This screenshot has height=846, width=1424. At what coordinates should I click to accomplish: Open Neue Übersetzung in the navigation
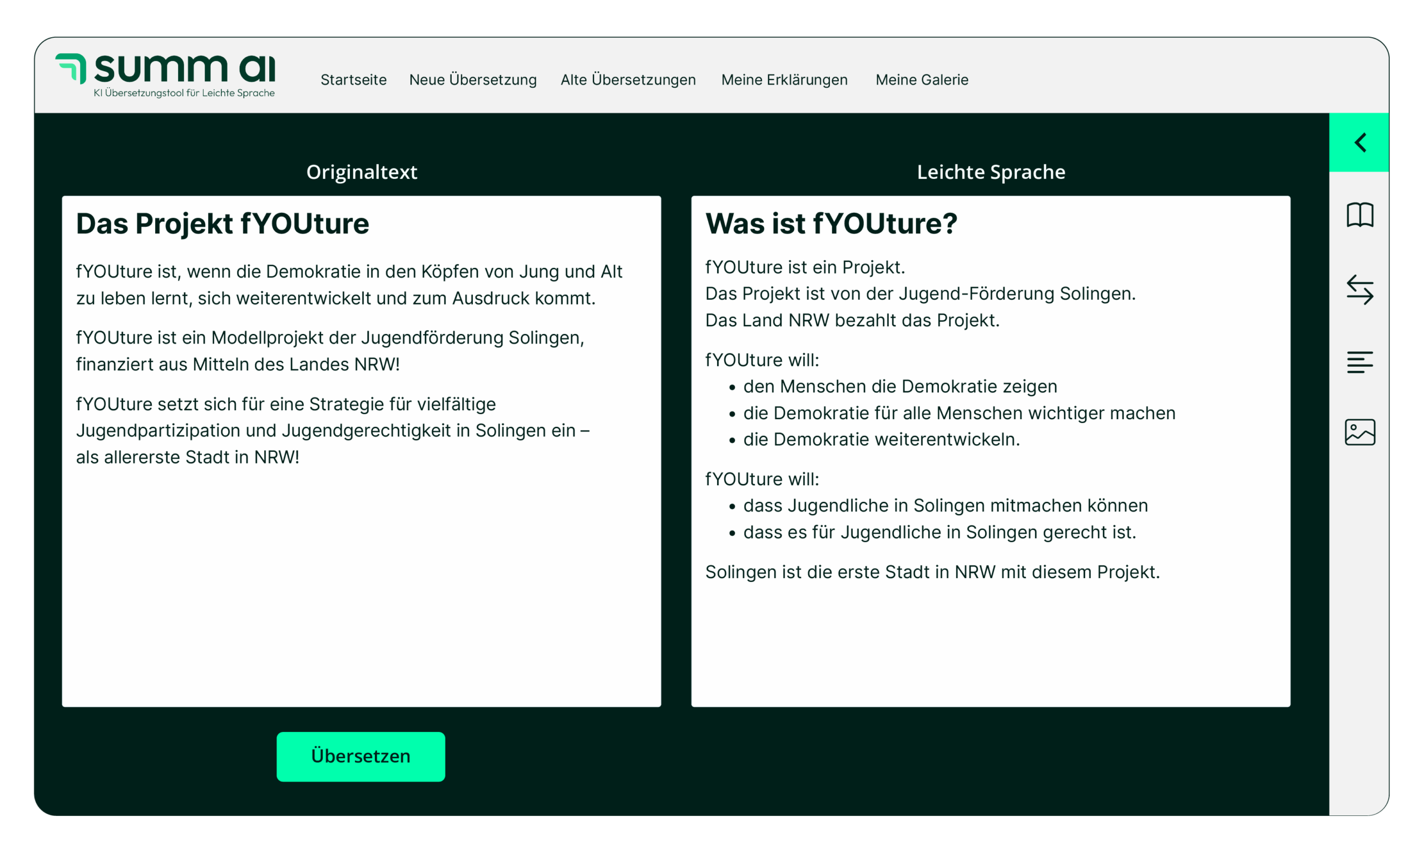[x=472, y=80]
